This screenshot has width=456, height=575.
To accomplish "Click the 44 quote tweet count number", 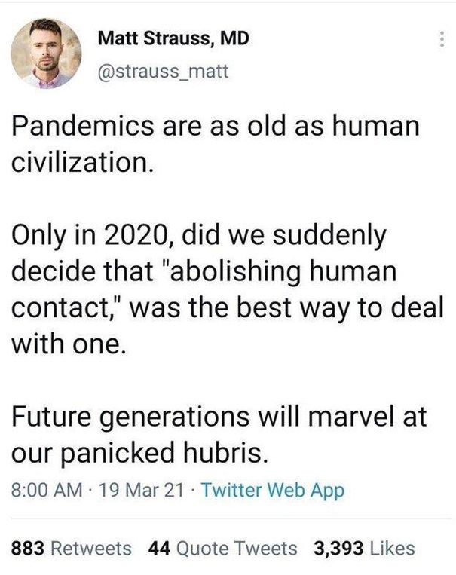I will (x=158, y=548).
